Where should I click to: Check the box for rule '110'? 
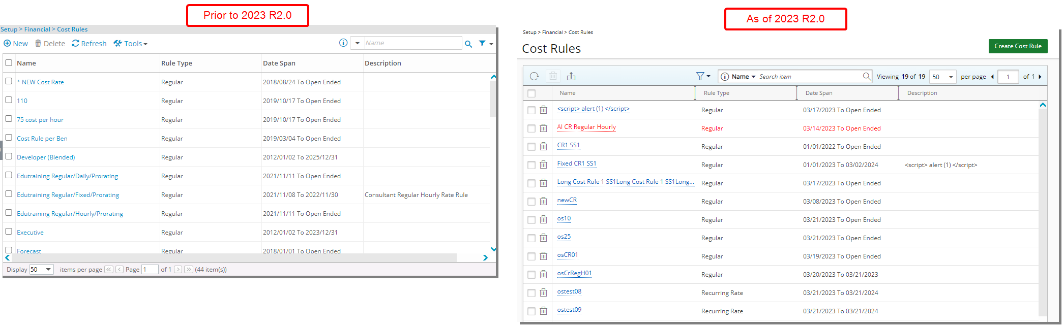(x=9, y=100)
